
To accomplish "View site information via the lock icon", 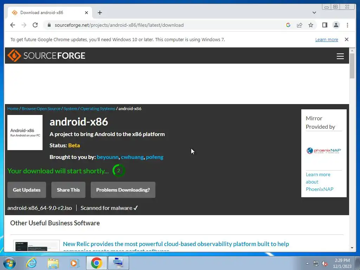I will pyautogui.click(x=49, y=25).
